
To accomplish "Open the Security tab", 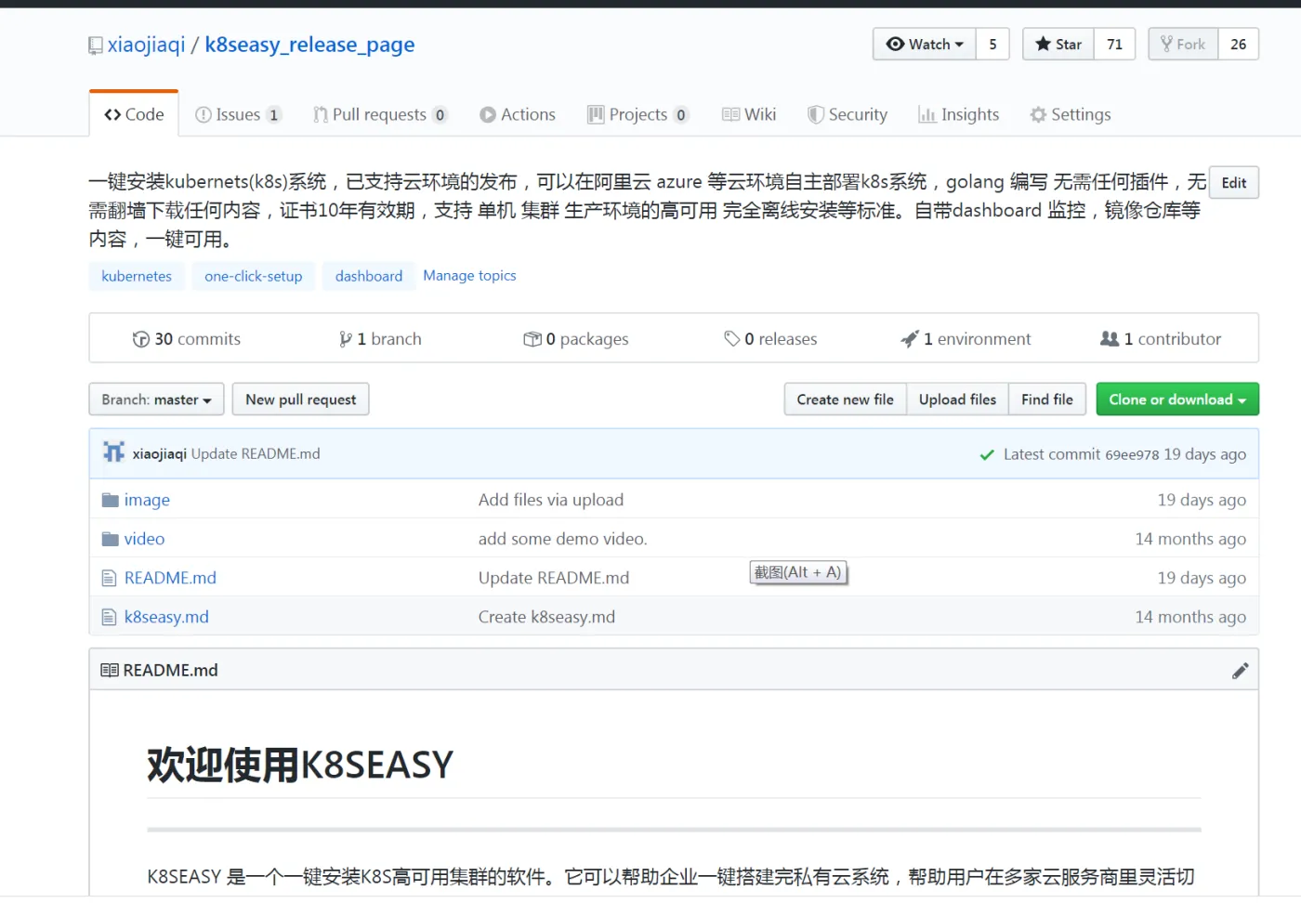I will (x=848, y=114).
